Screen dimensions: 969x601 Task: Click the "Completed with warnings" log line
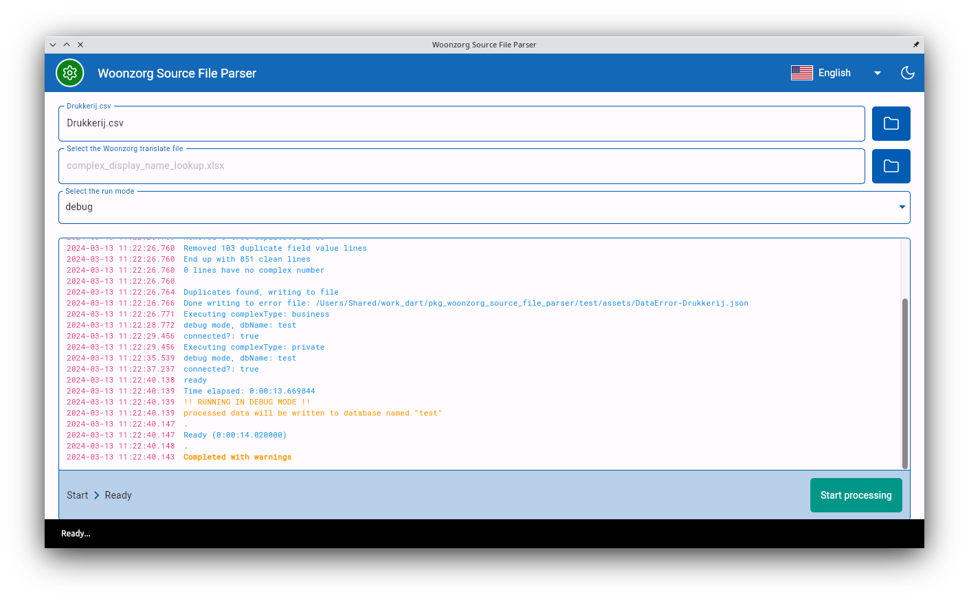237,457
